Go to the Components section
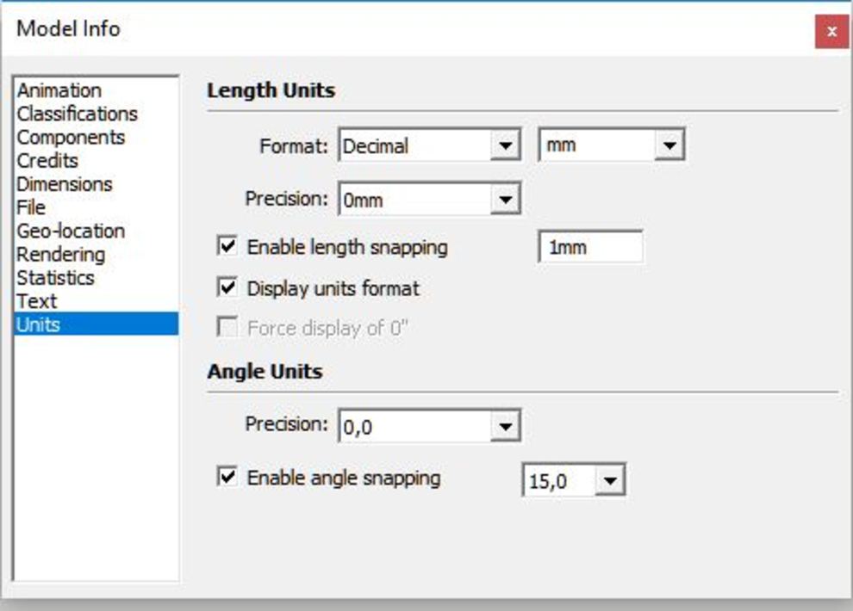Image resolution: width=853 pixels, height=611 pixels. coord(71,137)
